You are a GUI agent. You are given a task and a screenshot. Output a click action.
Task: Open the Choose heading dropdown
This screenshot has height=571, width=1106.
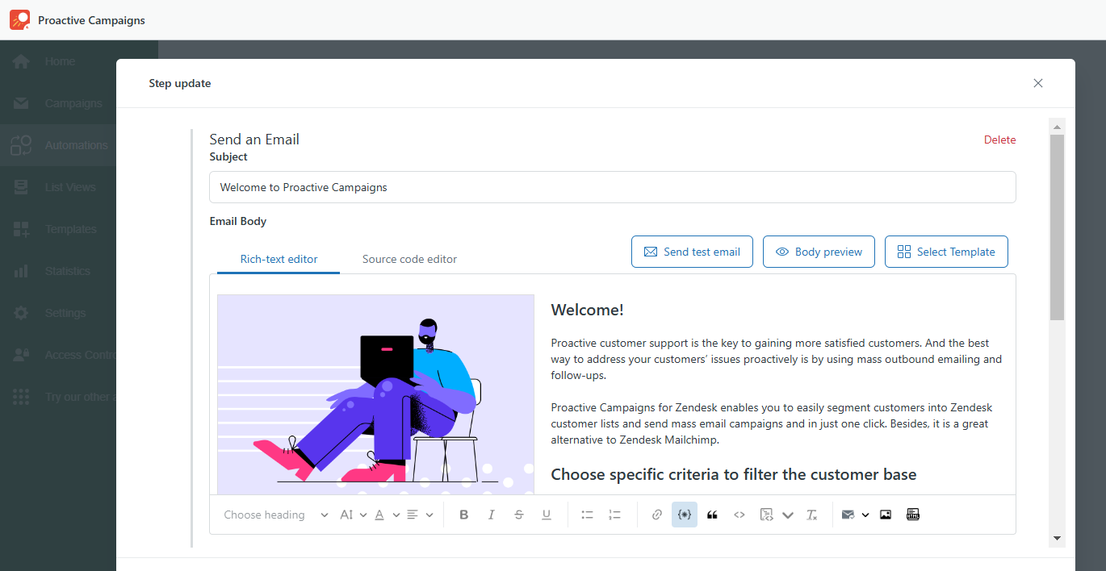[275, 515]
